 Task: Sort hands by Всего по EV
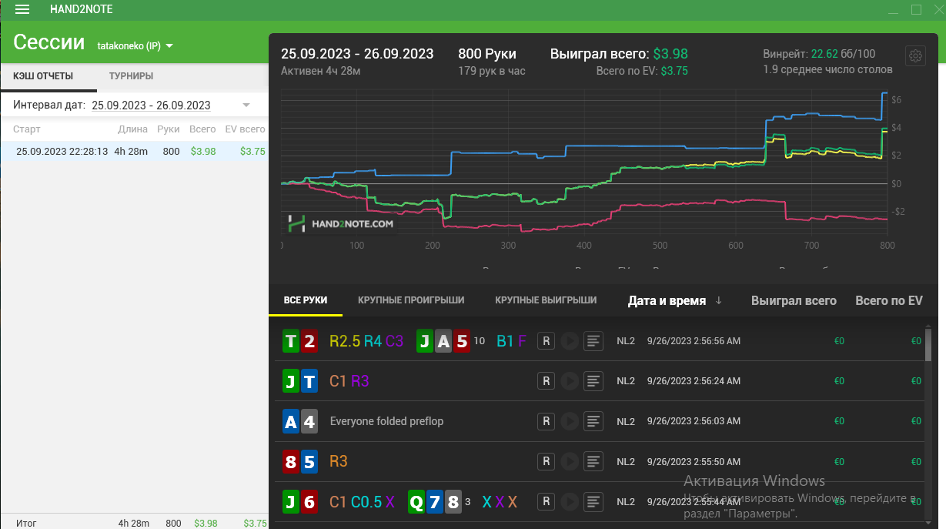[889, 301]
